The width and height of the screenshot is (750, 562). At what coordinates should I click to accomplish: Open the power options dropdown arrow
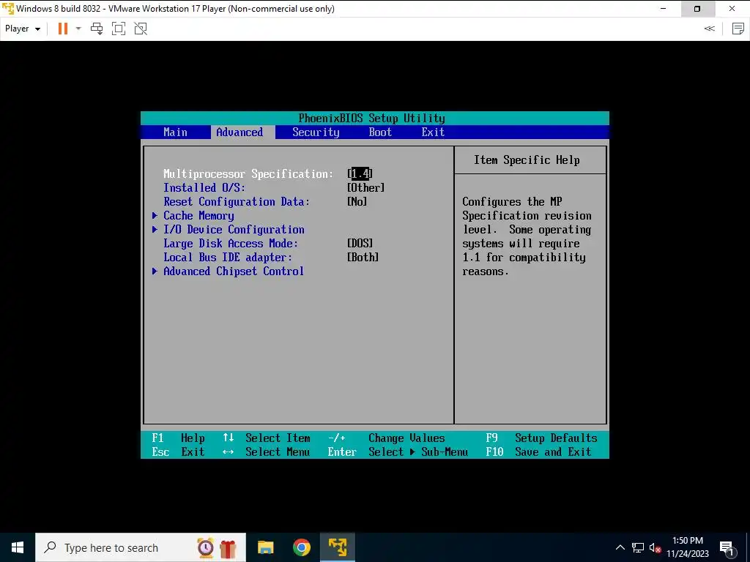pyautogui.click(x=78, y=29)
